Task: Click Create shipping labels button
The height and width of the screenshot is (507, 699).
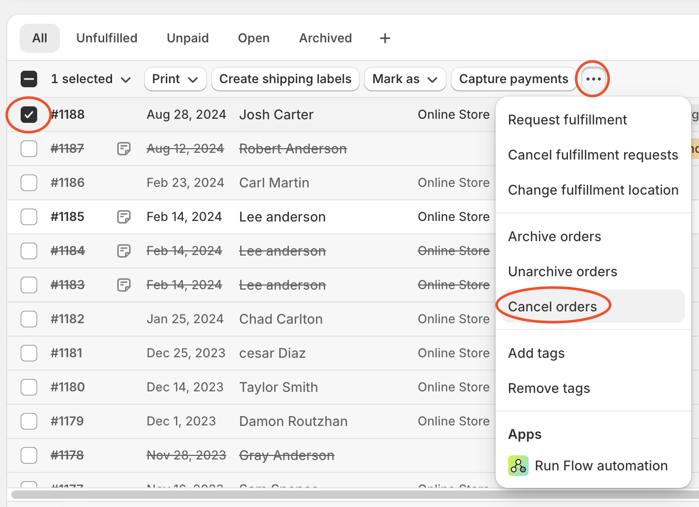Action: point(285,79)
